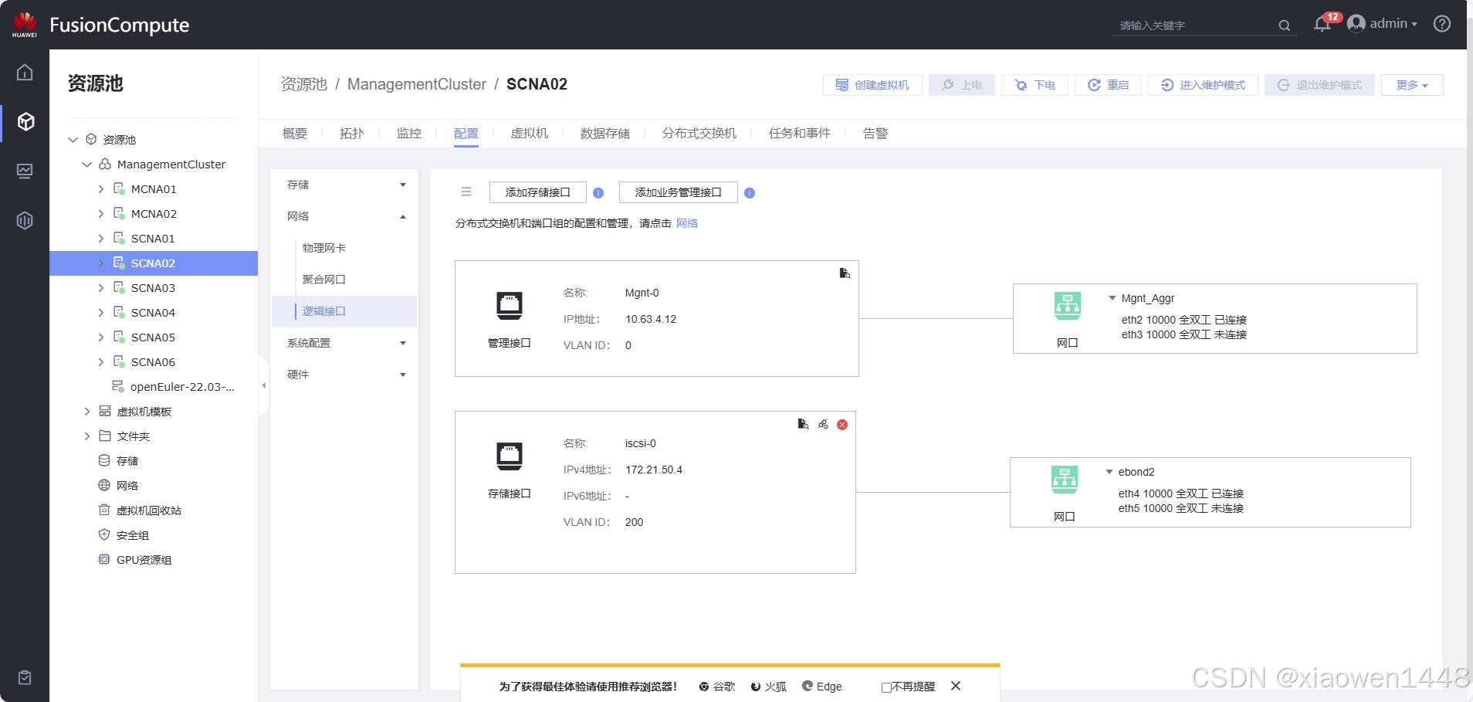Click the edit icon on Mgnt-0 card
The width and height of the screenshot is (1473, 702).
tap(845, 273)
